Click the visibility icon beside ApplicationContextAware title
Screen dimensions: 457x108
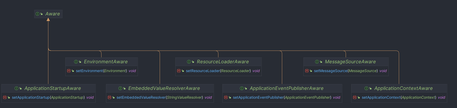370,88
